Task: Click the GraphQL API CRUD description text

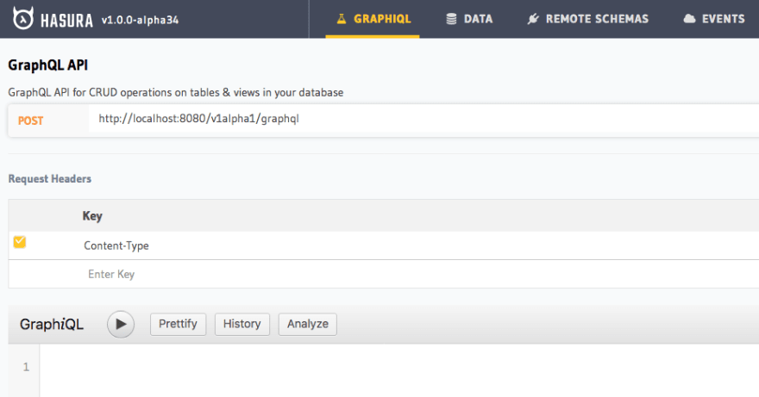Action: [x=176, y=92]
